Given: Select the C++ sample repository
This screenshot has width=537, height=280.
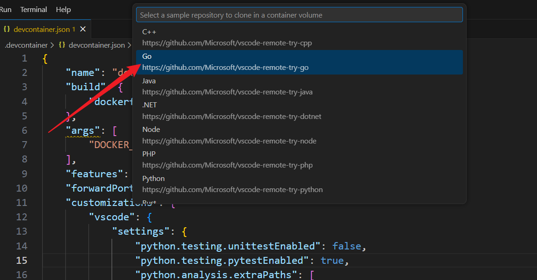Looking at the screenshot, I should [x=300, y=37].
